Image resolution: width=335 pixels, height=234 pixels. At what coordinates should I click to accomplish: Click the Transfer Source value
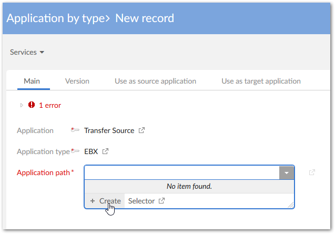[109, 130]
